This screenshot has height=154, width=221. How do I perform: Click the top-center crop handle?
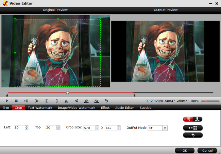(x=58, y=19)
